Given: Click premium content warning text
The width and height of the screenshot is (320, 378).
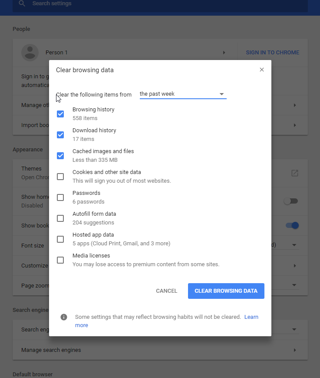Looking at the screenshot, I should [146, 264].
